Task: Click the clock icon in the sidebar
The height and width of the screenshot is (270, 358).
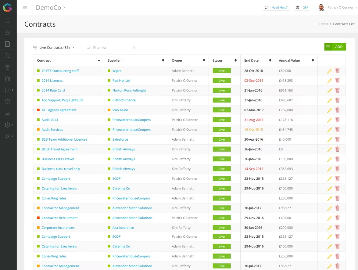Action: 8,102
